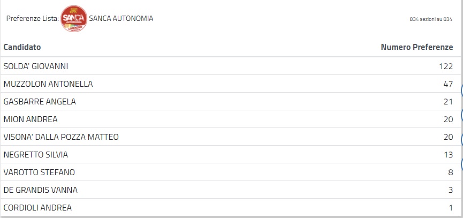Select DE GRANDIS VANNA candidate
Viewport: 463px width, 218px height.
41,190
